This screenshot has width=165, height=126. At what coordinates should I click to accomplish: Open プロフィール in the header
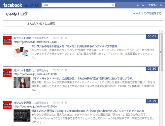coord(155,5)
